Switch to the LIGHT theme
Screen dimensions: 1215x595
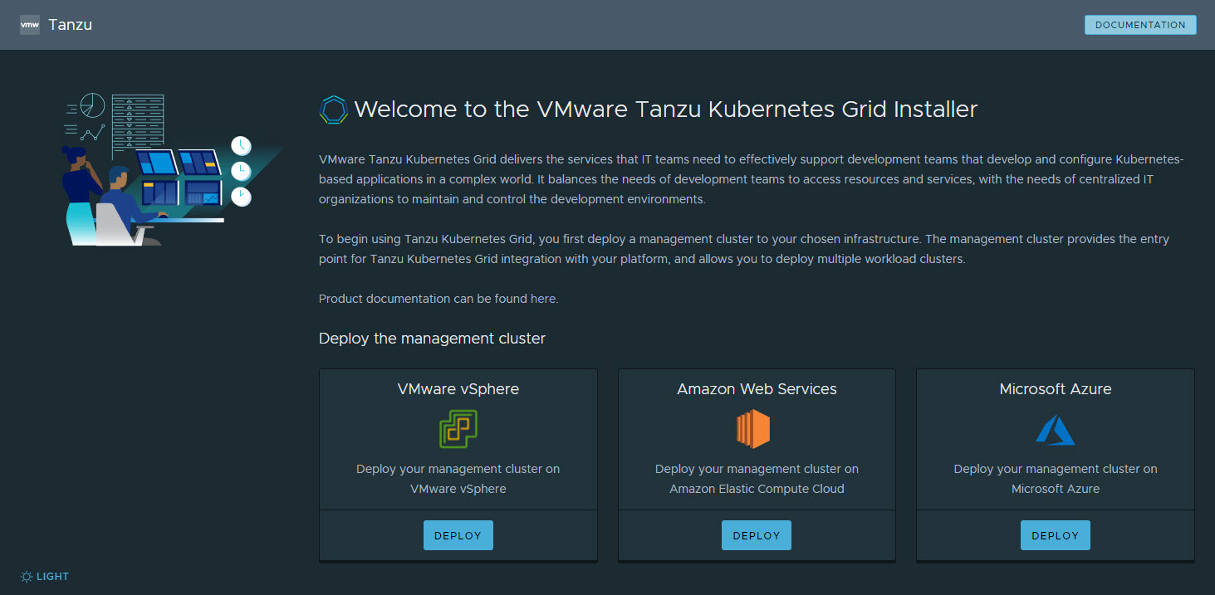[45, 577]
